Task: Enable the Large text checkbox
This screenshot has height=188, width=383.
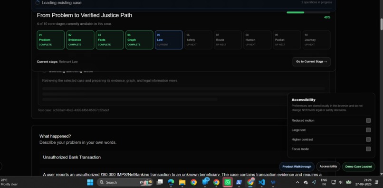Action: [x=368, y=130]
